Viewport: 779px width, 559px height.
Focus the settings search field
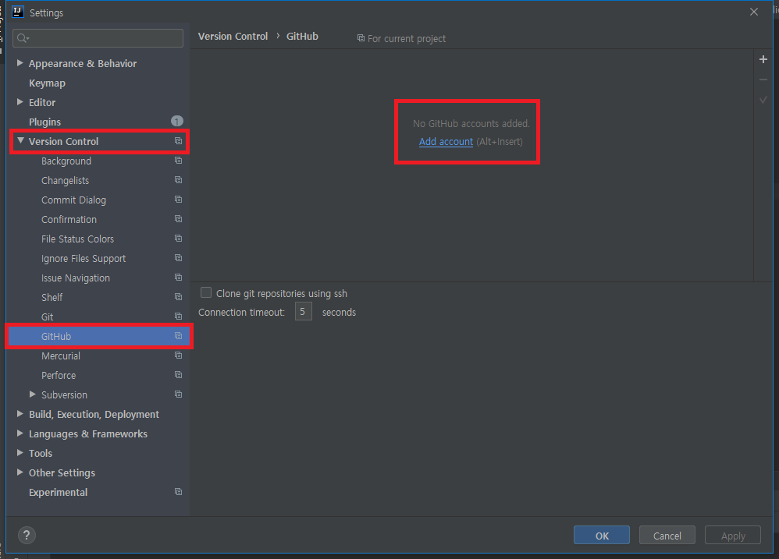pyautogui.click(x=98, y=38)
